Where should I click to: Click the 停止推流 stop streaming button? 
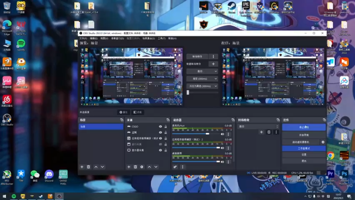[x=304, y=127]
